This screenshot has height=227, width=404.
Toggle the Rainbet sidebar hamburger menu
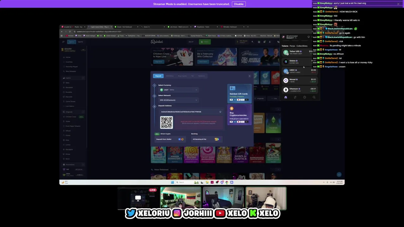(63, 42)
